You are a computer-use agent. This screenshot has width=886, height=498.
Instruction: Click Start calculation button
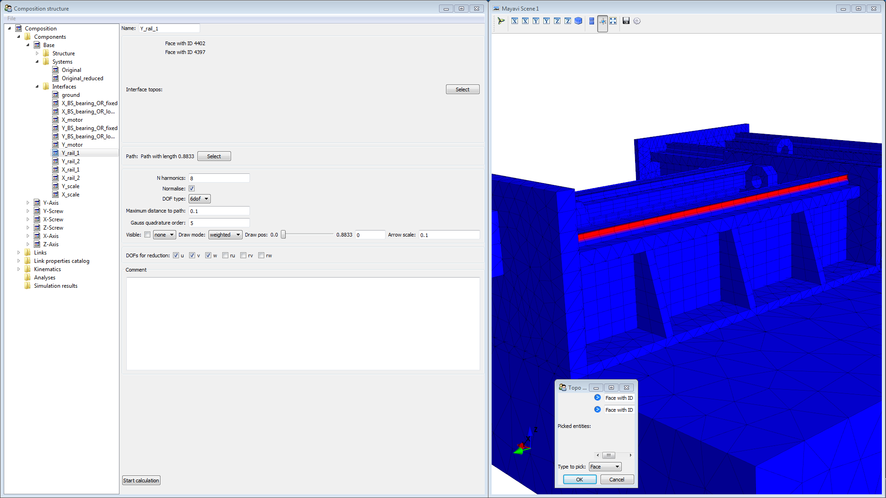coord(141,480)
